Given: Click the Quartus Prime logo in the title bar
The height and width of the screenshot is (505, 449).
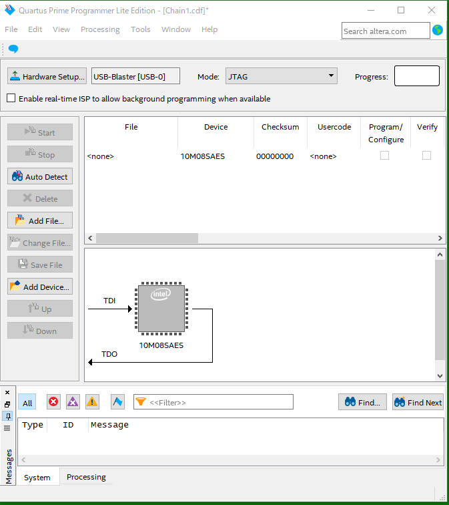Looking at the screenshot, I should point(9,10).
